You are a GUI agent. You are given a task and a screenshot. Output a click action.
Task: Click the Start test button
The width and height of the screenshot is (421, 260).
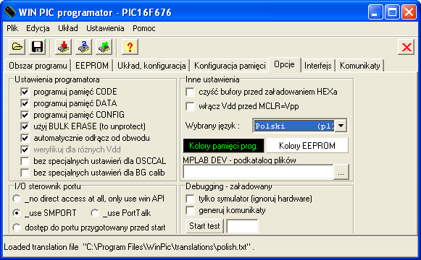(204, 226)
